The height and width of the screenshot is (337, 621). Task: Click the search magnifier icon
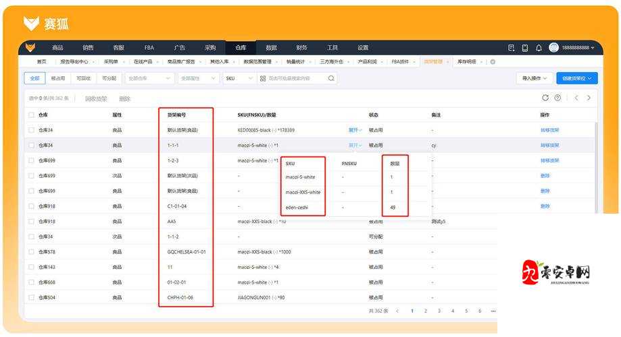[331, 78]
